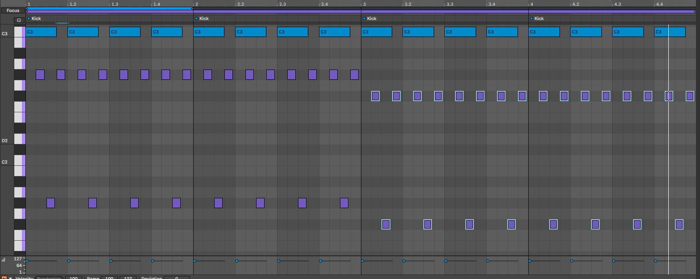700x279 pixels.
Task: Click ruler position 4.2
Action: pyautogui.click(x=576, y=4)
